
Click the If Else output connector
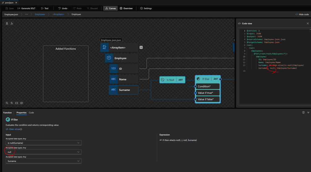coord(221,79)
